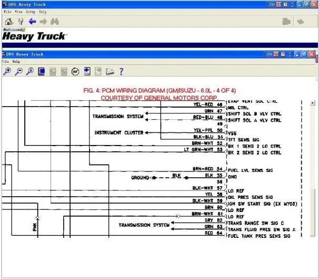319x279 pixels.
Task: Click red input method icon in main title bar
Action: [x=278, y=4]
